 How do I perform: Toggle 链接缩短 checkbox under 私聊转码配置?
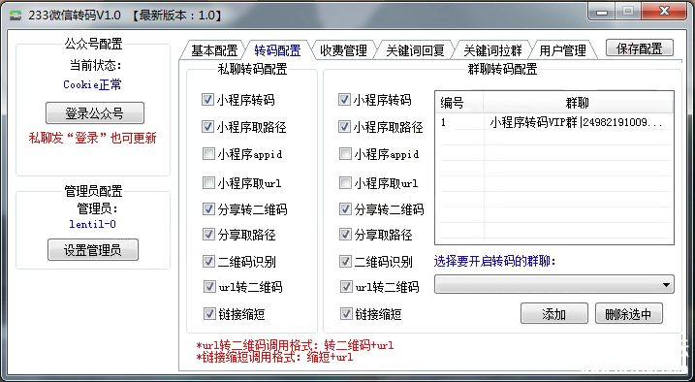[x=209, y=314]
